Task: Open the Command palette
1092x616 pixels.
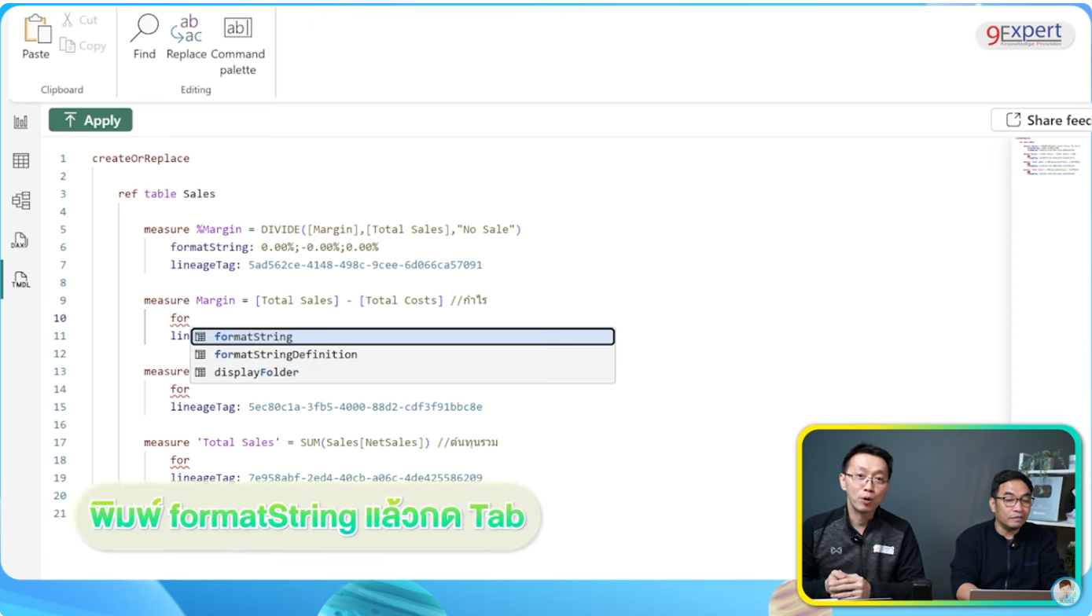Action: (x=238, y=36)
